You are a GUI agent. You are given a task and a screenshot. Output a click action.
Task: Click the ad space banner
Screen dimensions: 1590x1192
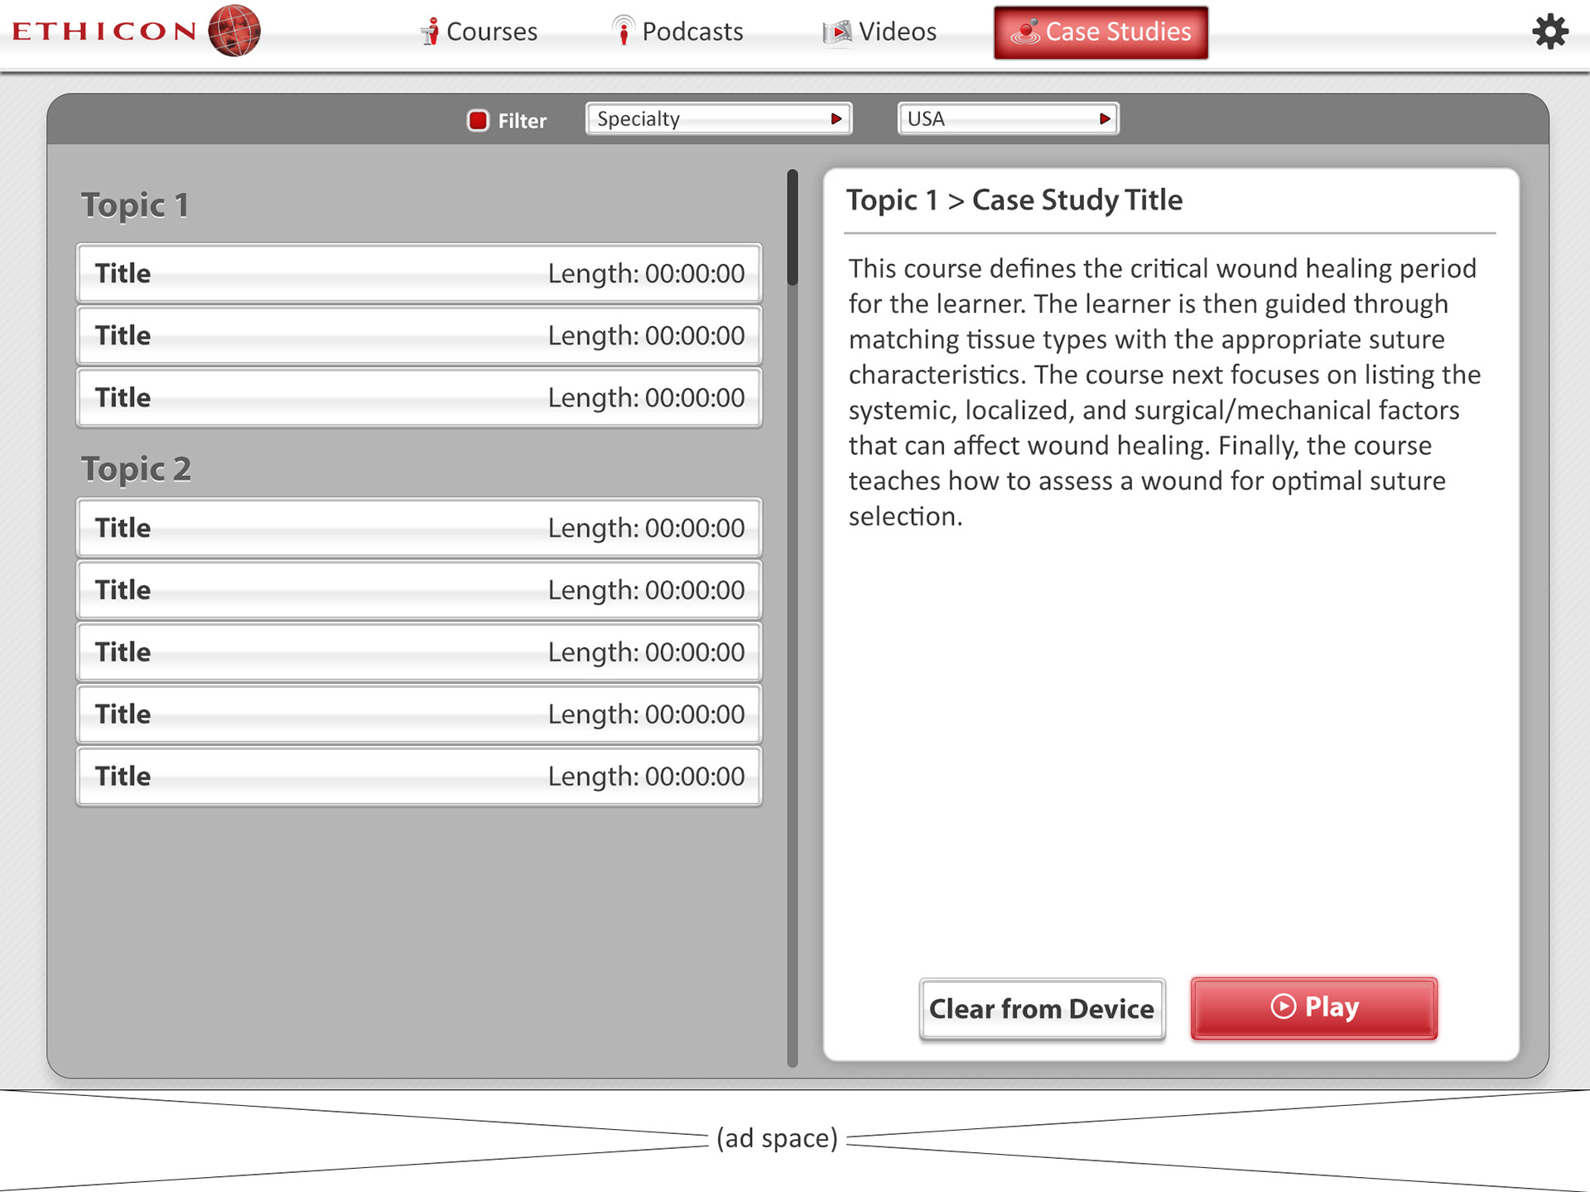777,1139
